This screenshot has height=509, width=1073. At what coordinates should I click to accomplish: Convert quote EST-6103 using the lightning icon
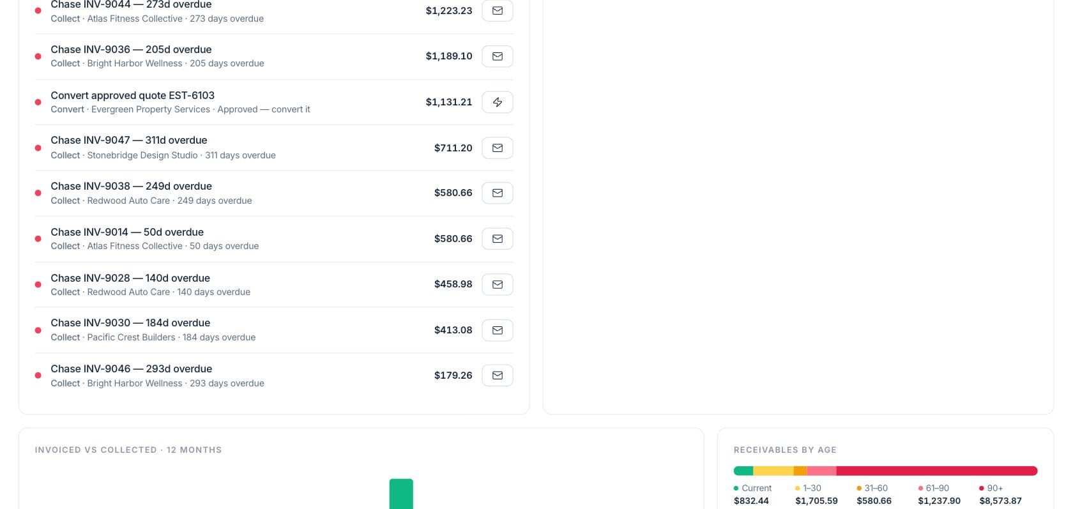click(497, 102)
